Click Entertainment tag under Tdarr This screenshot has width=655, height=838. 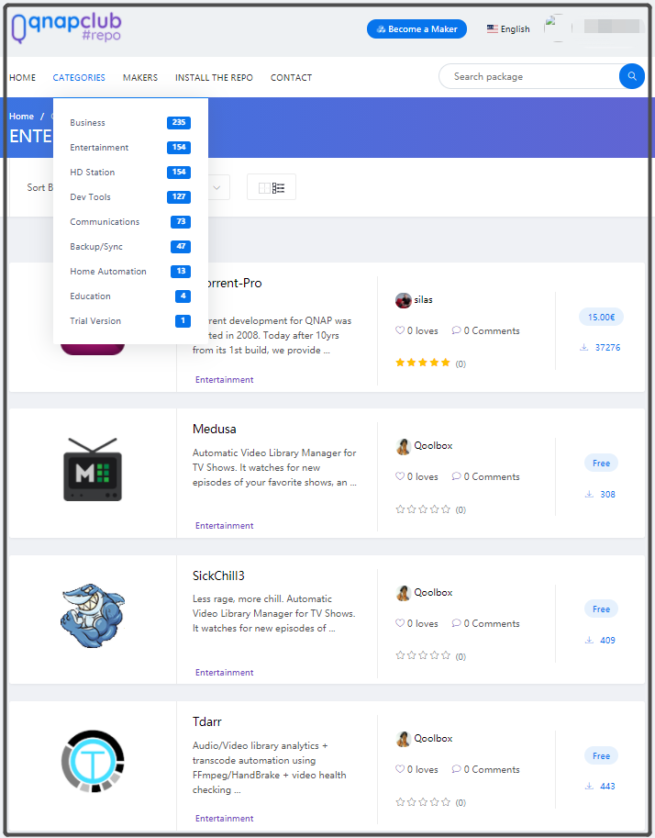coord(225,818)
